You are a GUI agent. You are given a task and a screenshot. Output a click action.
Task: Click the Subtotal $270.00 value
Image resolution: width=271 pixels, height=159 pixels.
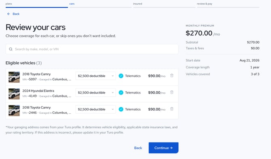pos(253,42)
